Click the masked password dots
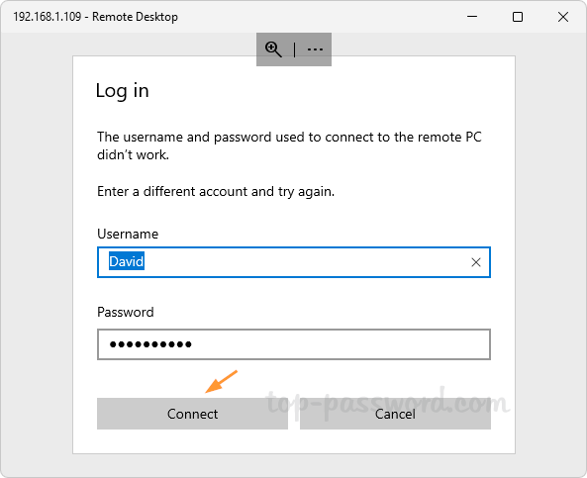 coord(150,344)
